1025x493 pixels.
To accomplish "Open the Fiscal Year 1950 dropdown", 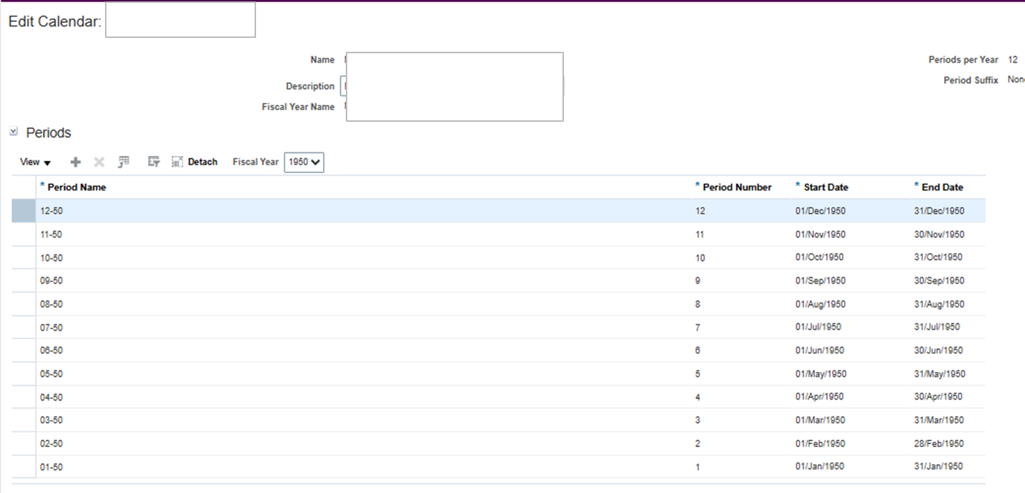I will click(x=304, y=162).
